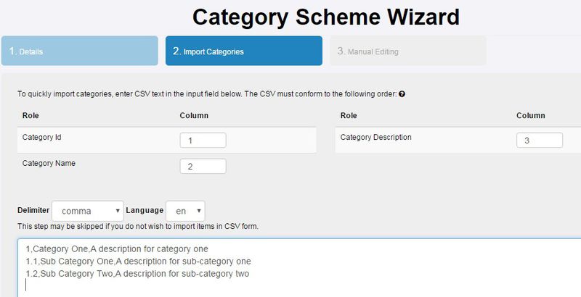This screenshot has height=297, width=581.
Task: Select the Category Description column field
Action: (x=540, y=141)
